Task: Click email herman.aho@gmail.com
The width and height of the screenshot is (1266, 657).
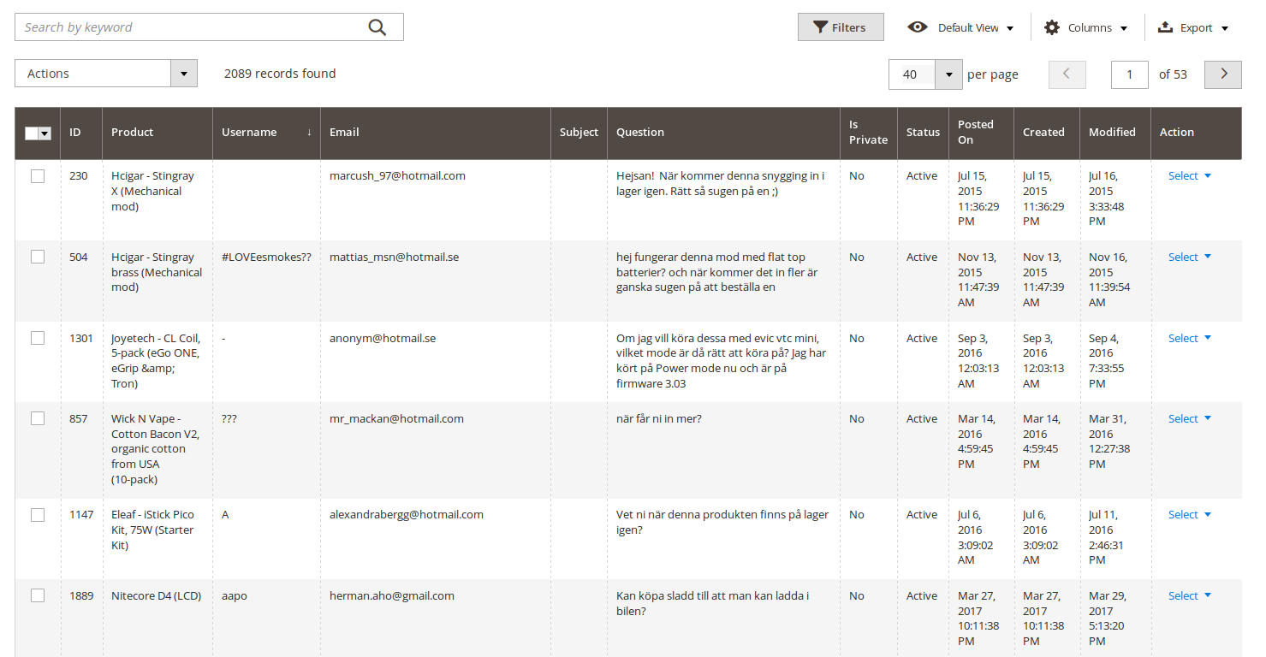Action: [392, 595]
